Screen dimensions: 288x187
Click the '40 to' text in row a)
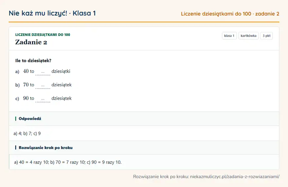click(29, 71)
